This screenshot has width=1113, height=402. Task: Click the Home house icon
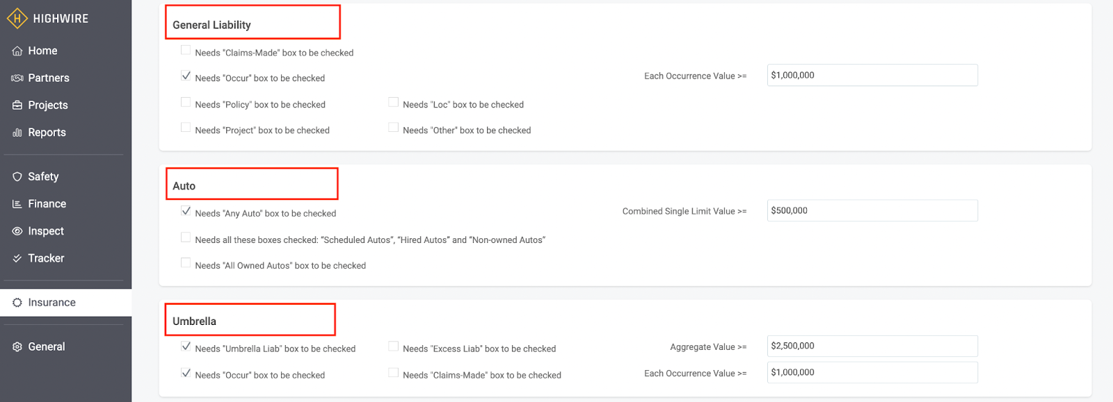coord(17,51)
